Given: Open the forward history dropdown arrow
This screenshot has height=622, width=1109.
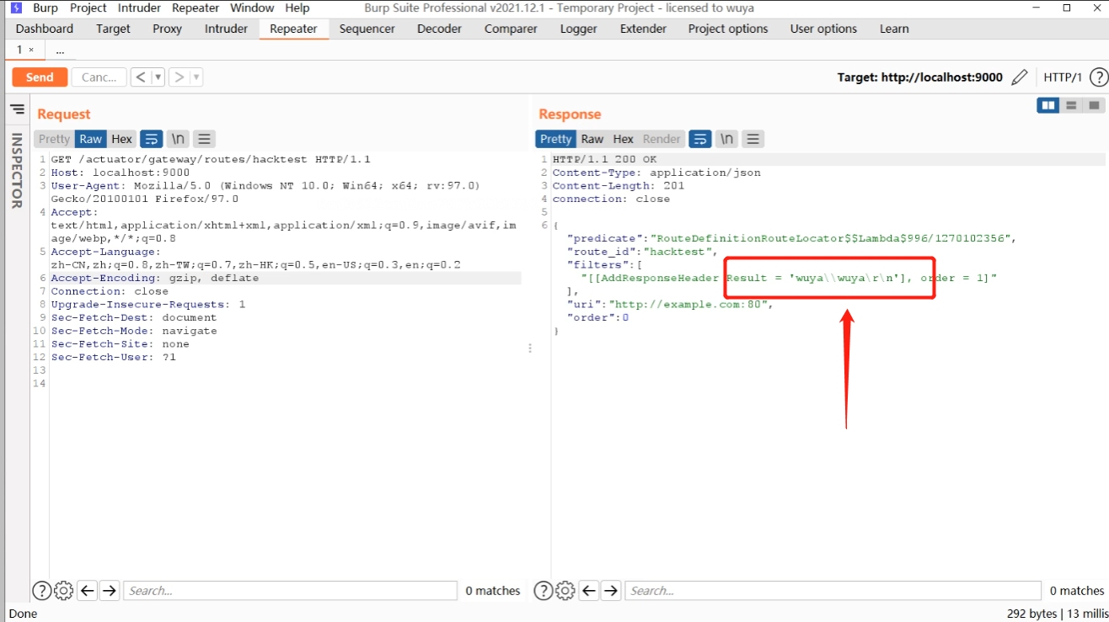Looking at the screenshot, I should pos(196,77).
